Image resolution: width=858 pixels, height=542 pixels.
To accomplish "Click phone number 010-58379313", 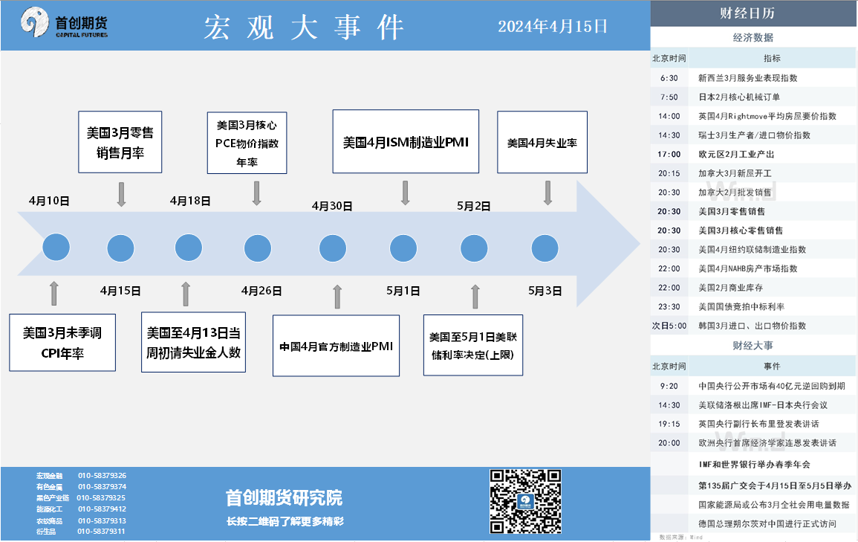I will click(x=102, y=521).
